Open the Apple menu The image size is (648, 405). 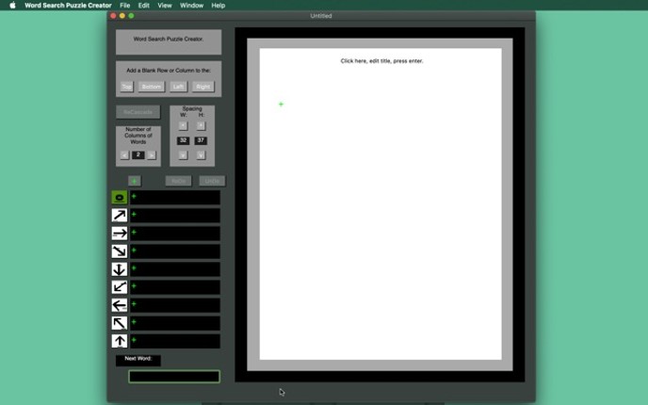12,6
